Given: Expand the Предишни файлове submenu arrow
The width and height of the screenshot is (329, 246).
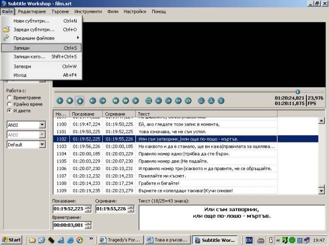Looking at the screenshot, I should (x=78, y=37).
